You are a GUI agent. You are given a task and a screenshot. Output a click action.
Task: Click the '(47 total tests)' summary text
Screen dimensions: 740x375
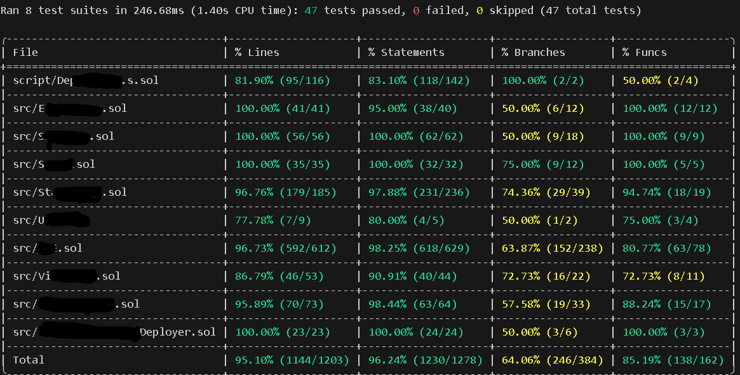[590, 10]
